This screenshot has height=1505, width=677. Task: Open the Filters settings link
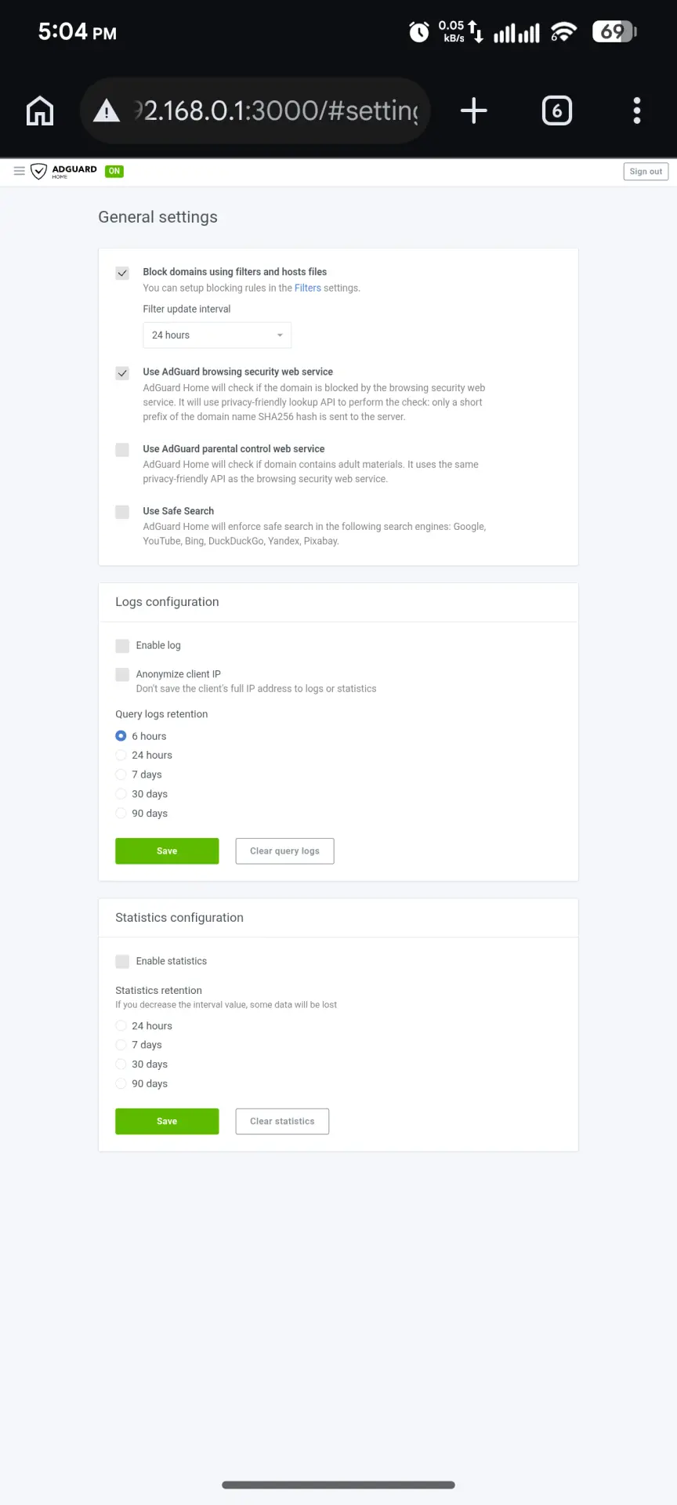308,288
